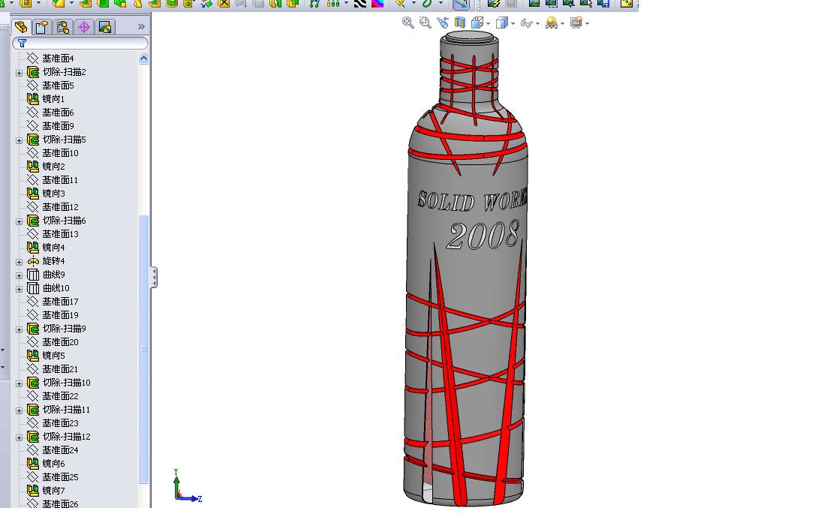The height and width of the screenshot is (532, 818).
Task: Click the feature tree filter field
Action: coord(80,43)
